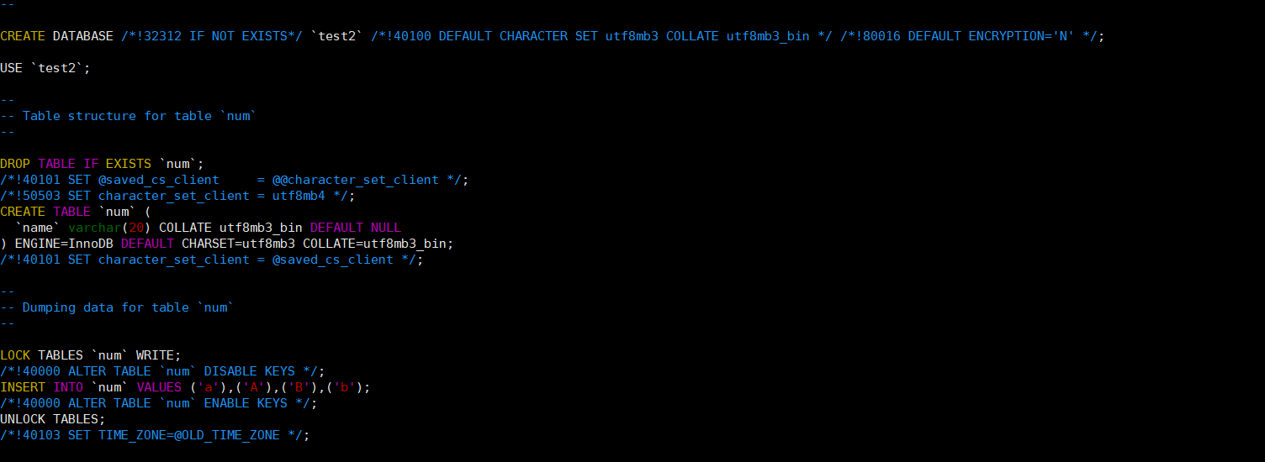Image resolution: width=1265 pixels, height=462 pixels.
Task: Click the @saved_cs_client assignment line
Action: click(x=234, y=180)
